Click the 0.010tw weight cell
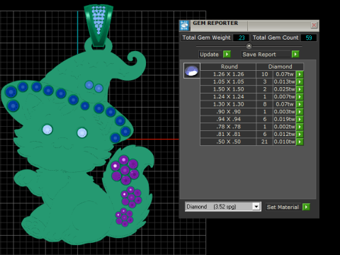 (285, 142)
